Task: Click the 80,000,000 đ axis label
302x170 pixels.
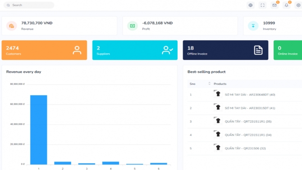Action: [x=17, y=84]
